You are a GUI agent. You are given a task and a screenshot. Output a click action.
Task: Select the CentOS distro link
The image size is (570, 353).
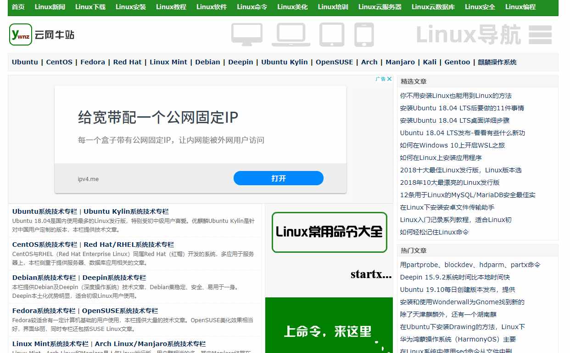coord(59,62)
